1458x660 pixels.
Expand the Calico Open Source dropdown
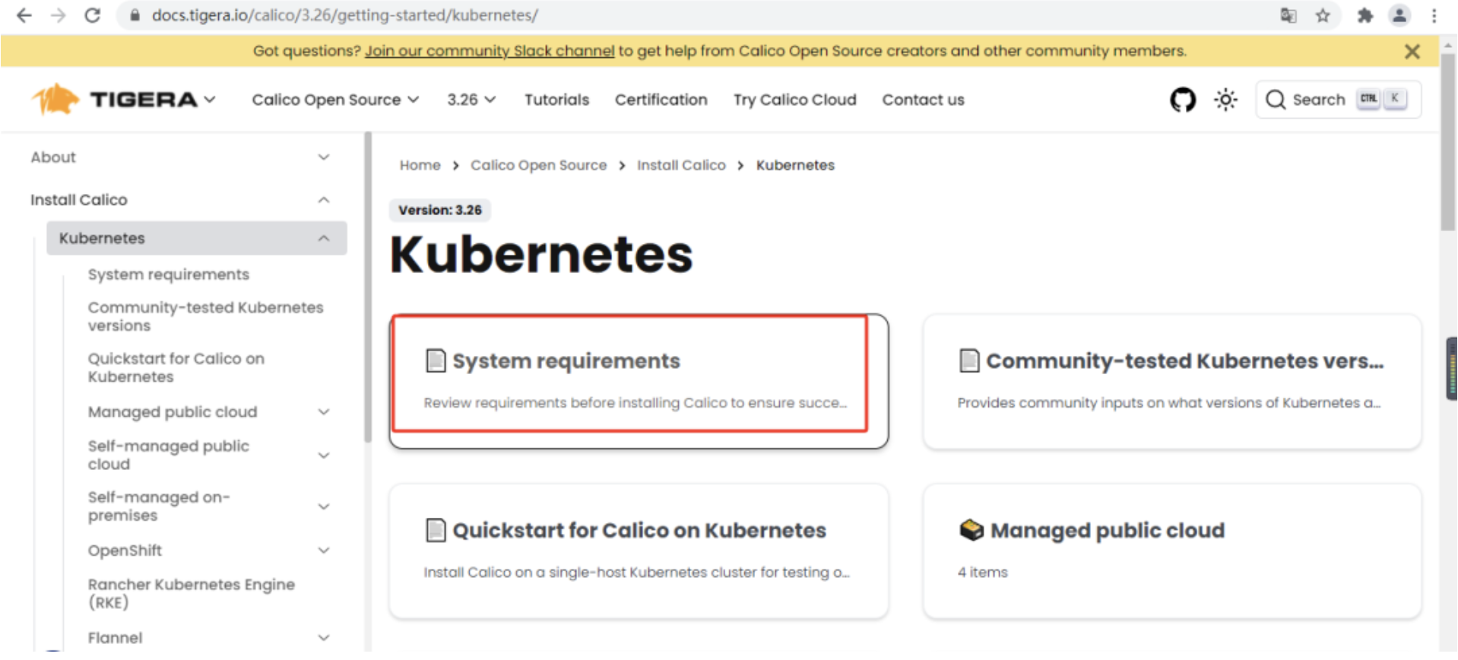point(335,100)
